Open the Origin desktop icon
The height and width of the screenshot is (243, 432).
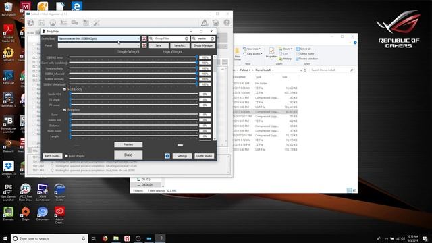26,214
